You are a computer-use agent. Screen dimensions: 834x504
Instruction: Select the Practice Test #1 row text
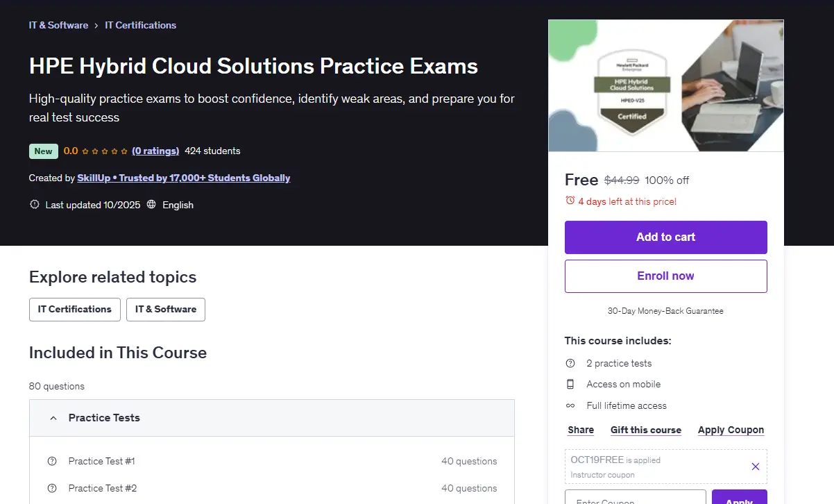coord(102,461)
